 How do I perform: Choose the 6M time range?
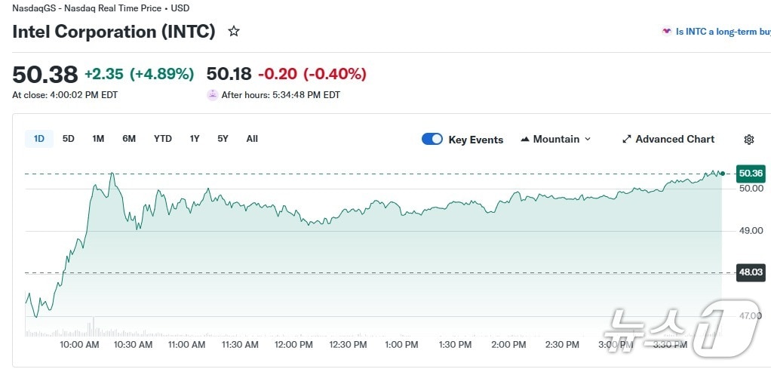(x=129, y=139)
